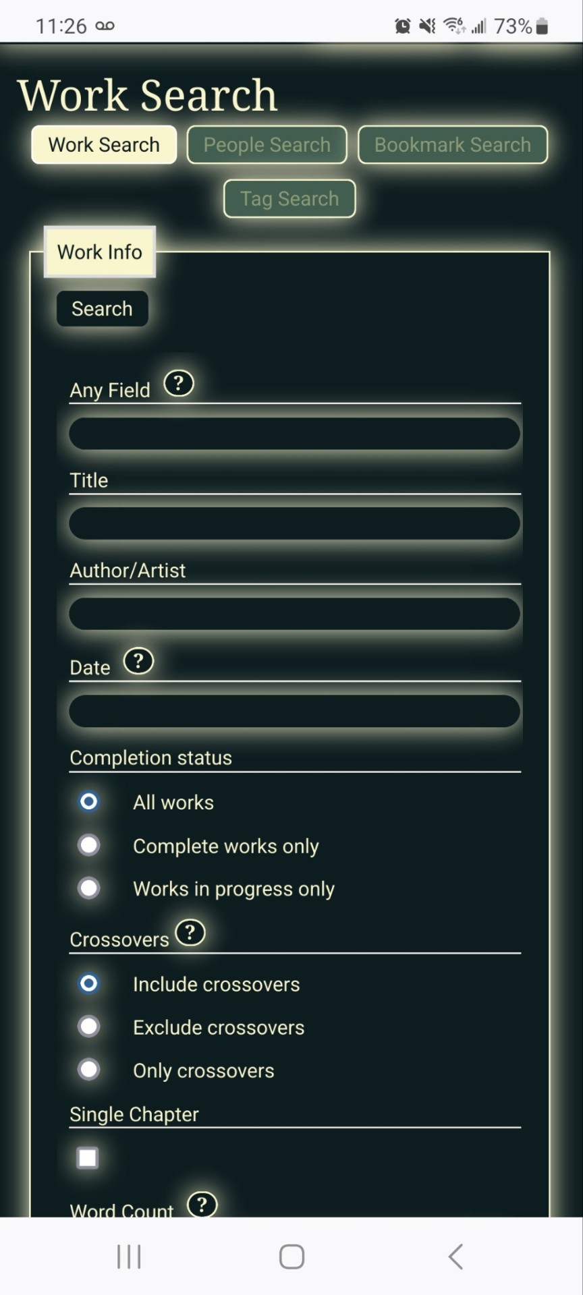Open the Any Field help icon
This screenshot has height=1295, width=583.
pyautogui.click(x=179, y=384)
